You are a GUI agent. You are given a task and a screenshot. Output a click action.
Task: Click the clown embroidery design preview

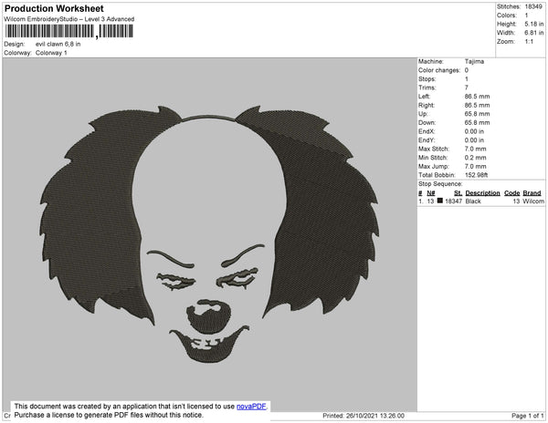[x=209, y=234]
